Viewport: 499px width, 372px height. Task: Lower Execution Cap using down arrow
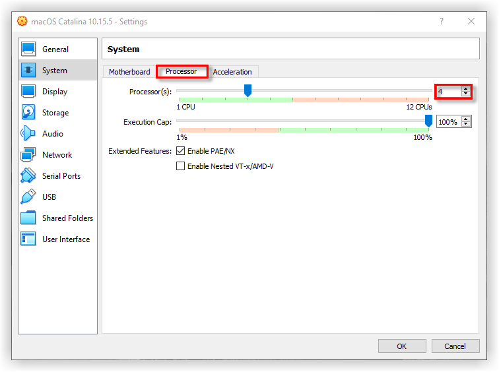pos(466,125)
